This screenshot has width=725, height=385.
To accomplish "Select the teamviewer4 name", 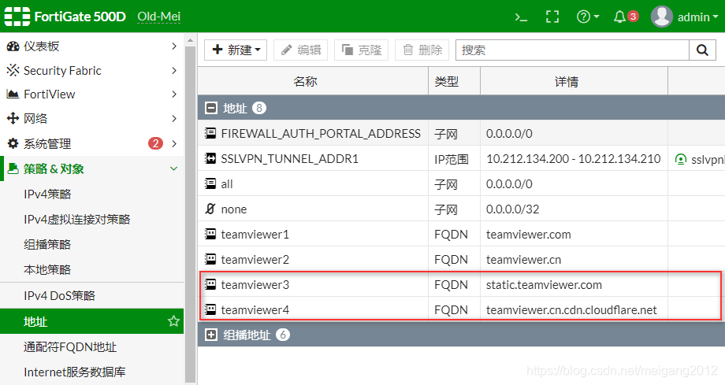I will pos(255,309).
